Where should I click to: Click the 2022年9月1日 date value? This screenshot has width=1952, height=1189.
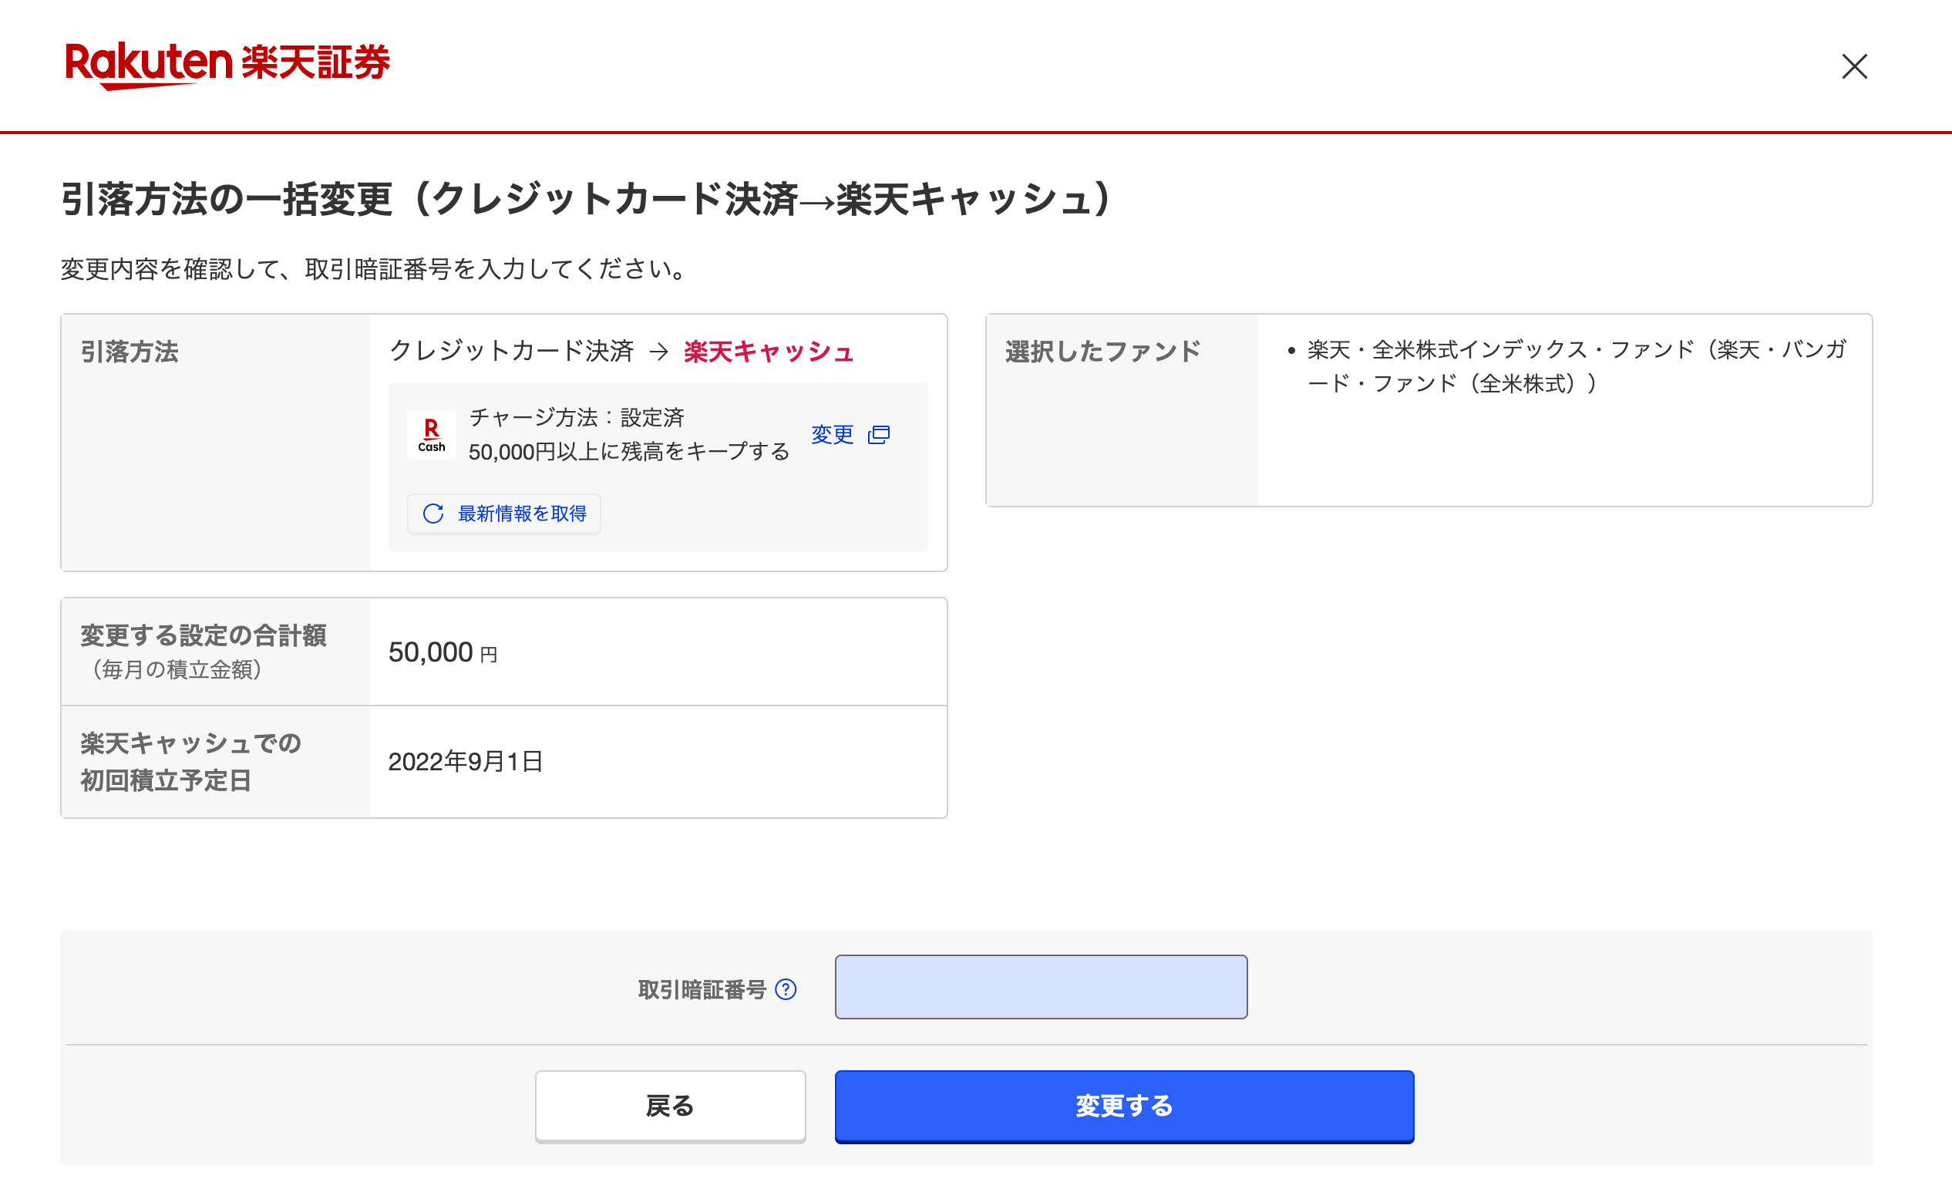click(465, 762)
